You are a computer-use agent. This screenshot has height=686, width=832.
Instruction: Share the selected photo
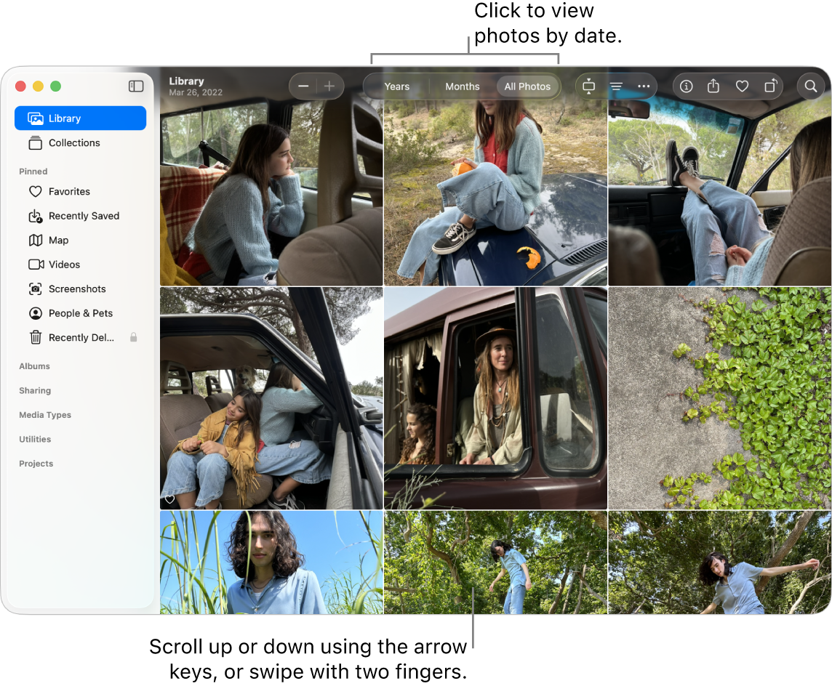pyautogui.click(x=713, y=86)
